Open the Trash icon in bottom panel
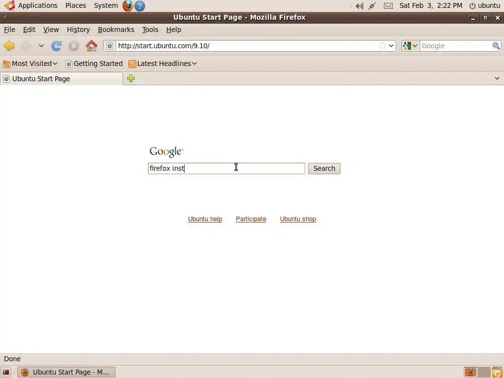 tap(497, 372)
